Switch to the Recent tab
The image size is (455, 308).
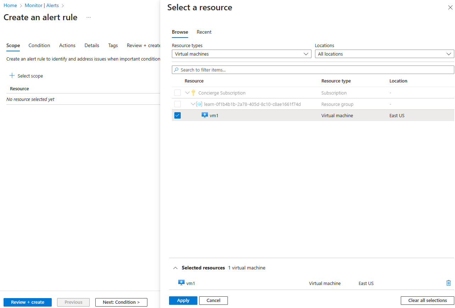tap(204, 32)
